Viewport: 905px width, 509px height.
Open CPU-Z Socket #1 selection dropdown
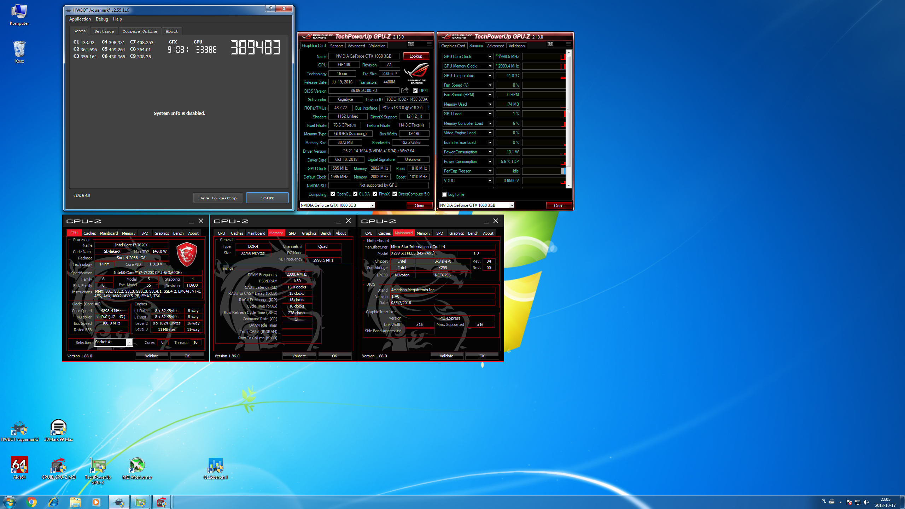(x=129, y=342)
